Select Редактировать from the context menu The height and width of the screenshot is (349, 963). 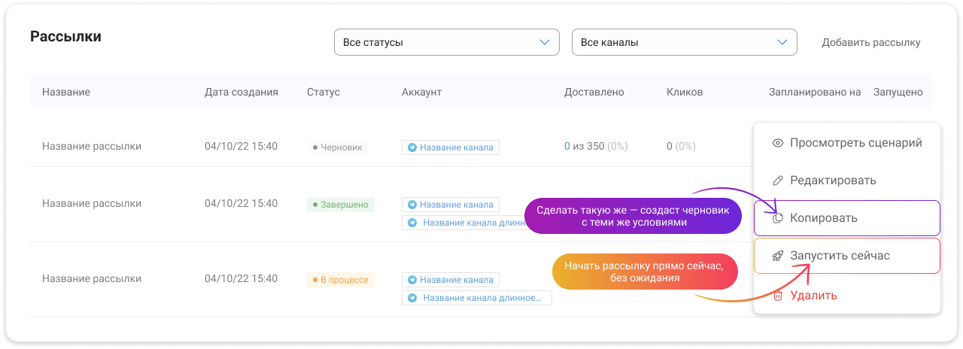point(832,181)
